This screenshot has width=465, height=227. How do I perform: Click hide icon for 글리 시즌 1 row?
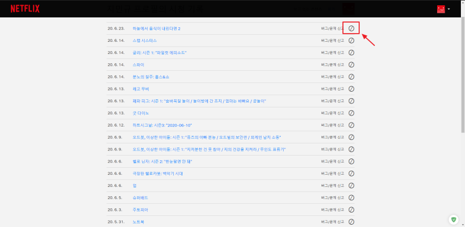point(351,52)
